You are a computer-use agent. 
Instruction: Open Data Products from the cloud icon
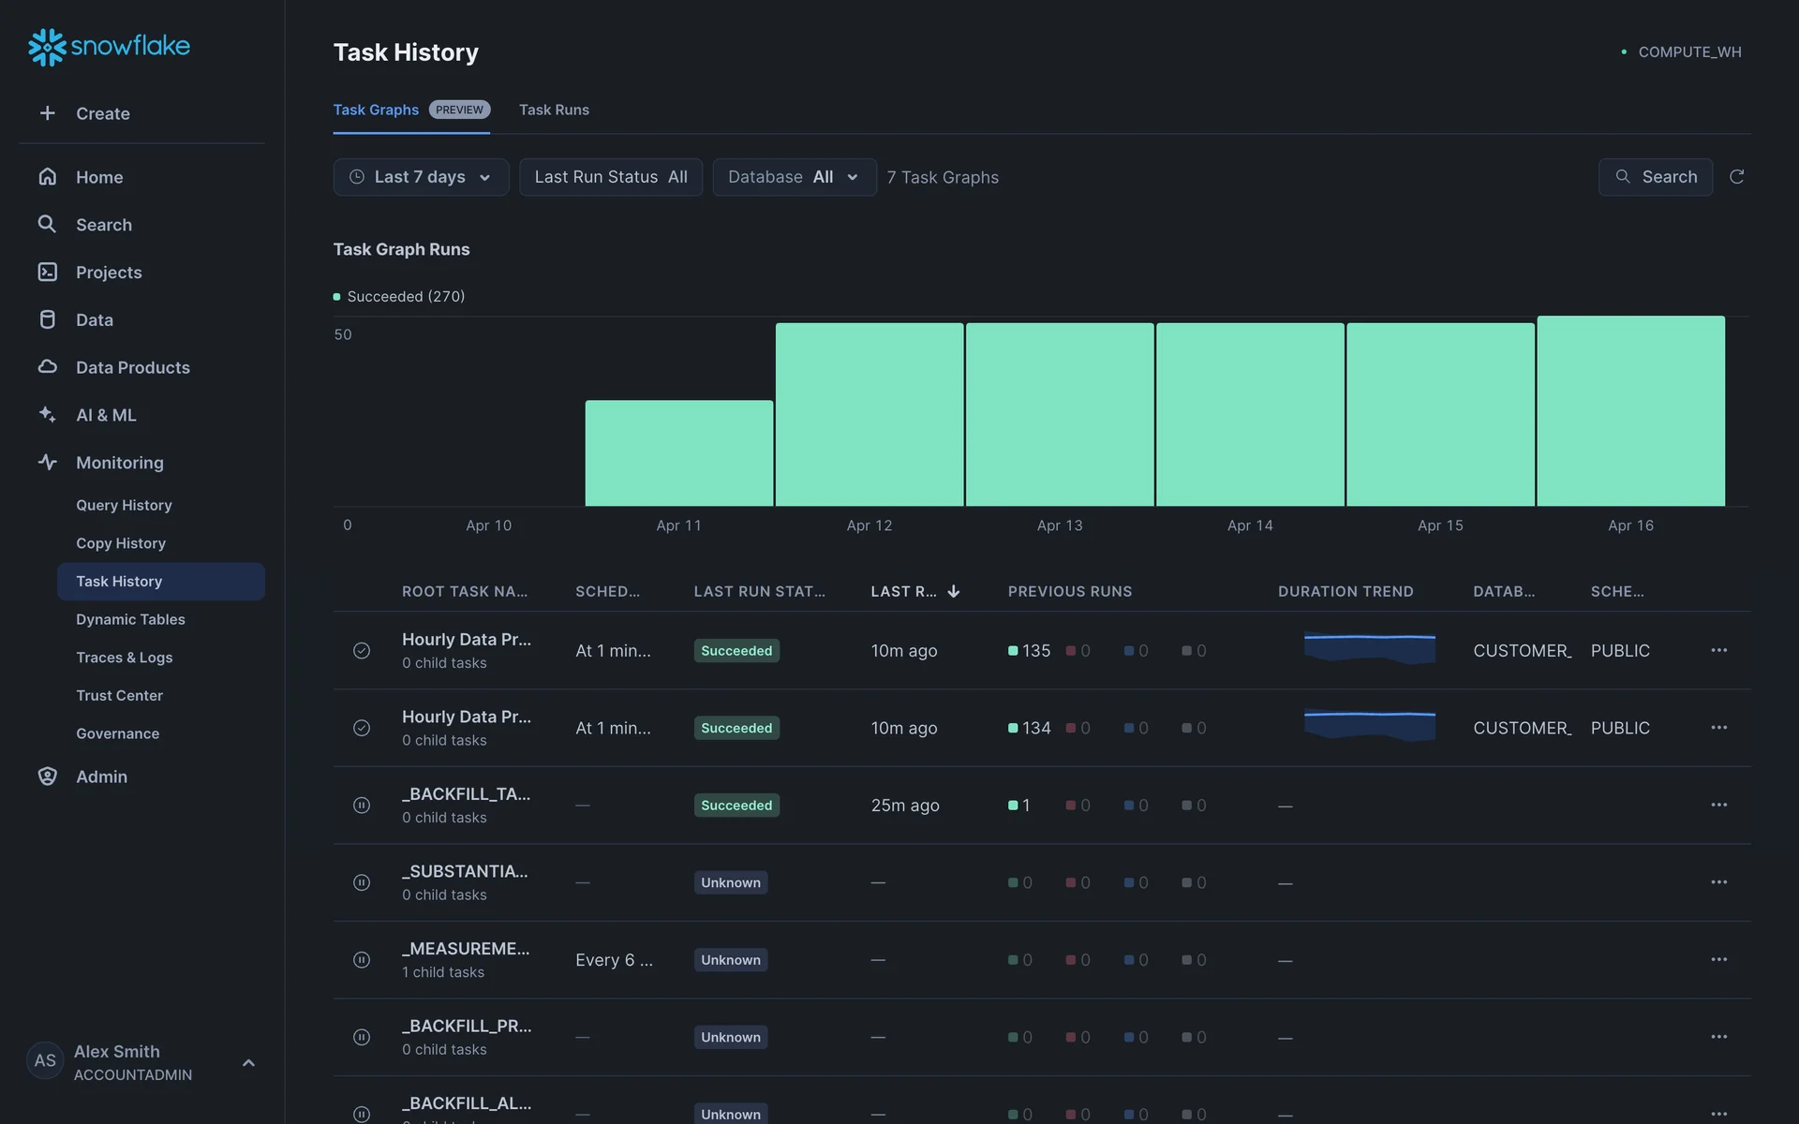pos(48,367)
